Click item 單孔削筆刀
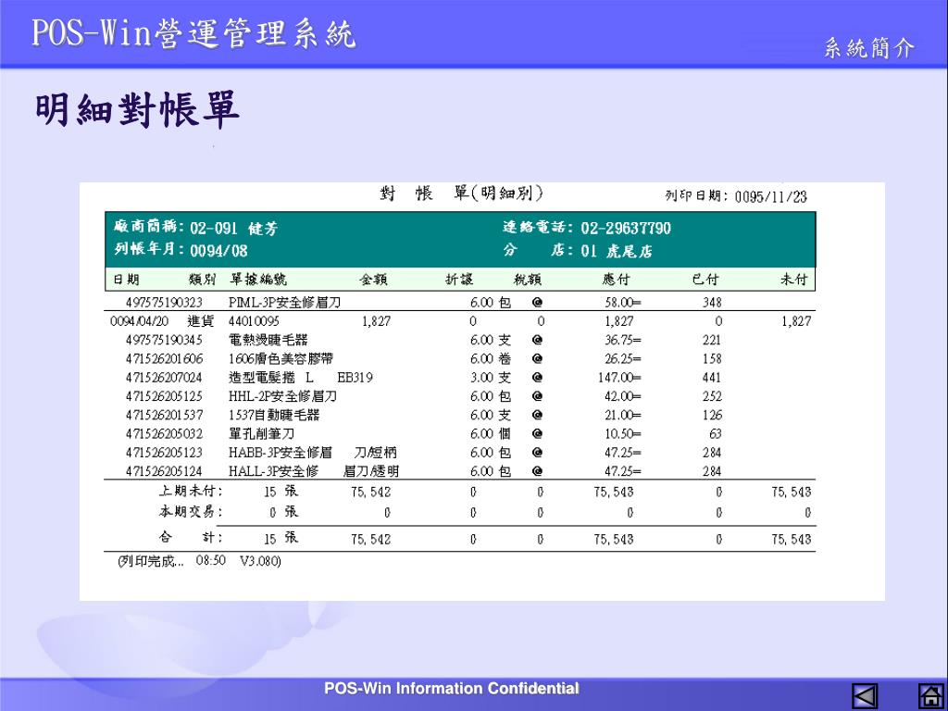The image size is (948, 711). pos(261,433)
